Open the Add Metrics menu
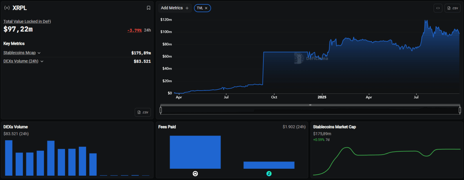464x180 pixels. pyautogui.click(x=175, y=8)
